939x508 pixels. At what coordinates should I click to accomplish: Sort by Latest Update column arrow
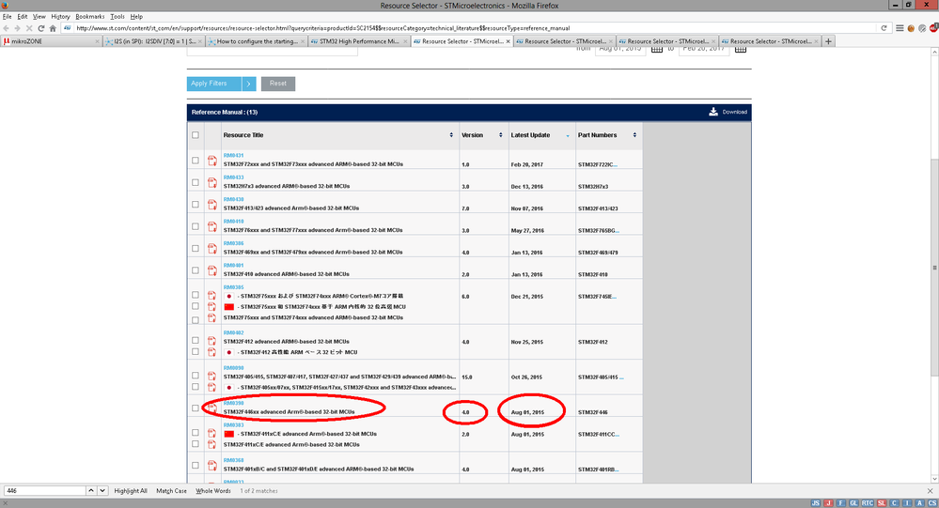tap(568, 136)
